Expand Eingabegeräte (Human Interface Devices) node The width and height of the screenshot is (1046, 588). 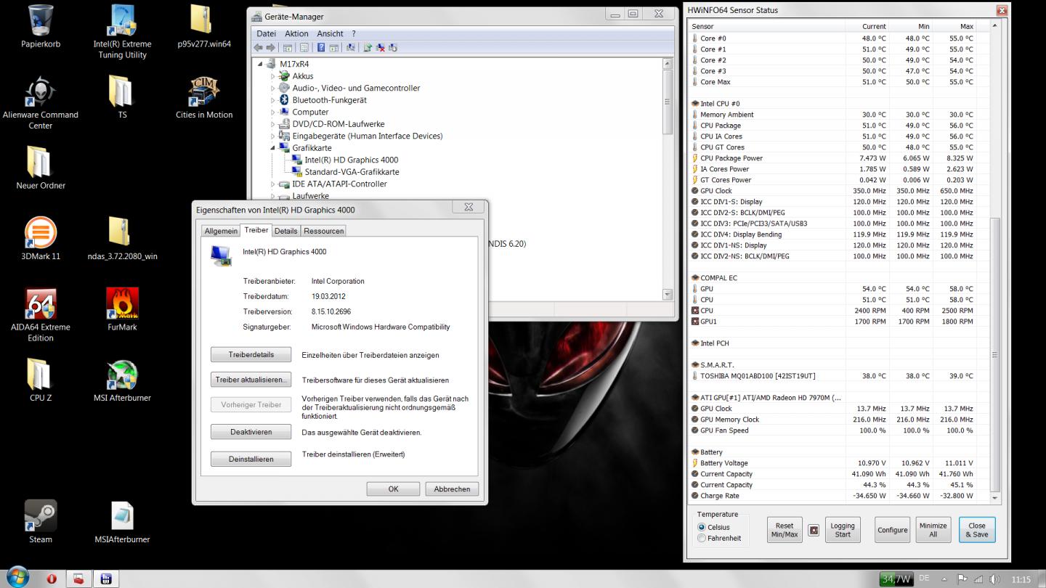[x=273, y=136]
